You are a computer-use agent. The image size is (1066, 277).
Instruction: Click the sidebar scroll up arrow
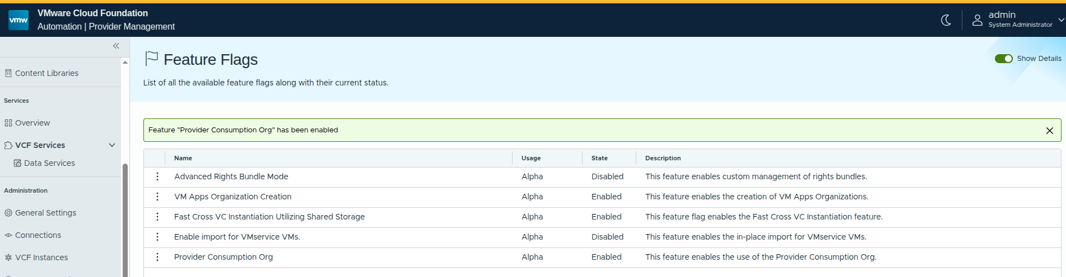[x=125, y=62]
